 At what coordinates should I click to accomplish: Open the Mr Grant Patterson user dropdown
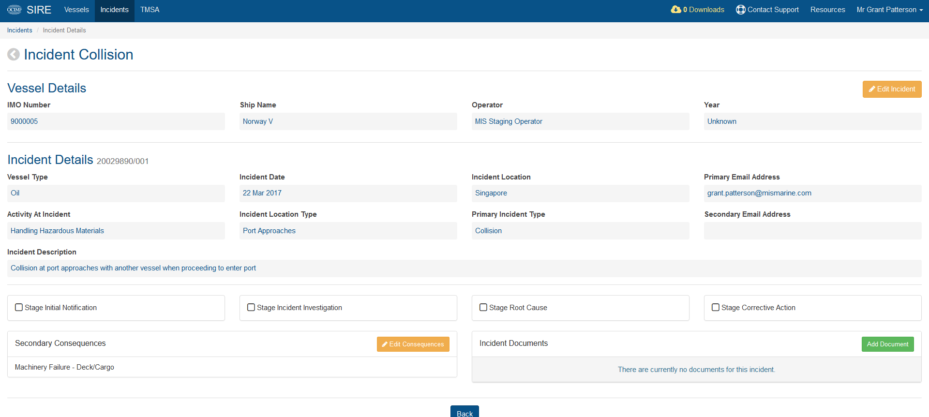click(x=890, y=10)
